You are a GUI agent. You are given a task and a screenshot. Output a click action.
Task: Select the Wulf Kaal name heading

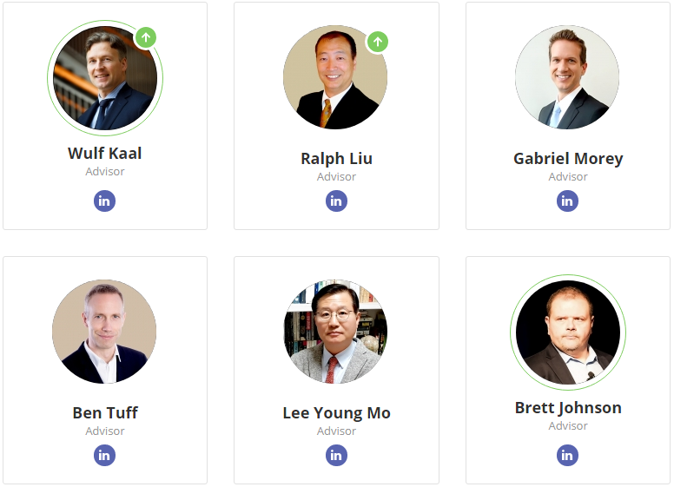(104, 154)
